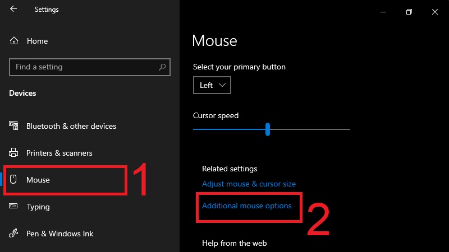The height and width of the screenshot is (252, 449).
Task: Go to Printers & scanners settings
Action: pyautogui.click(x=59, y=153)
